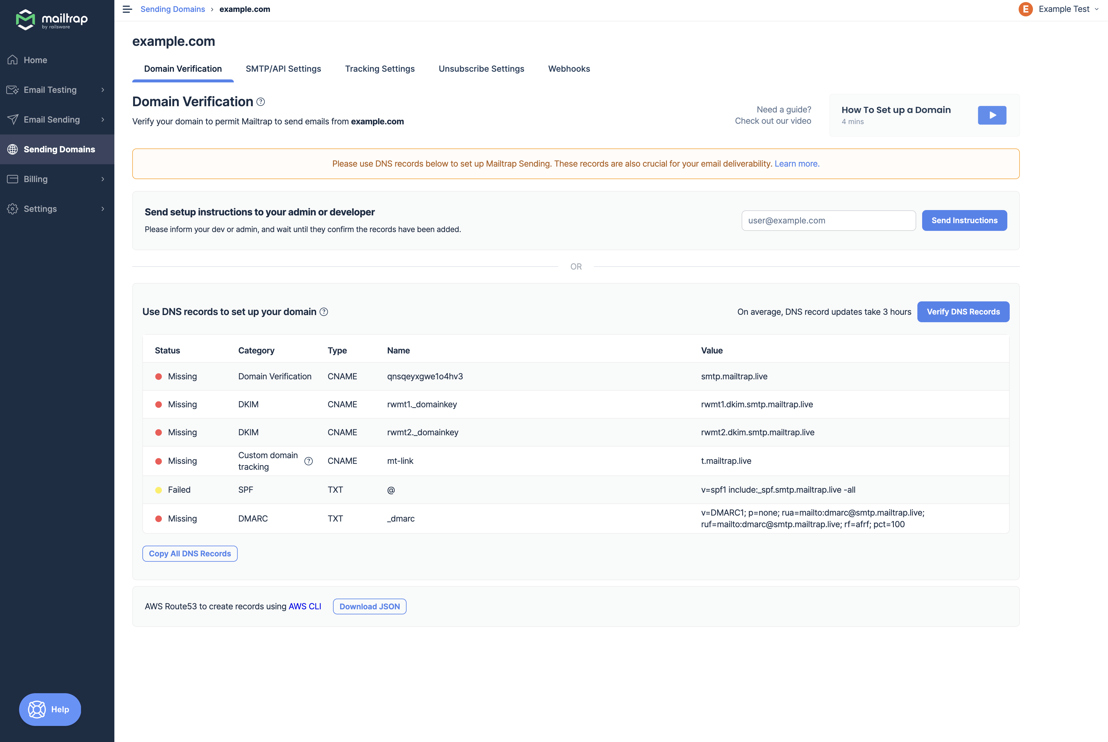Click the email address input field
The width and height of the screenshot is (1108, 742).
click(x=829, y=220)
